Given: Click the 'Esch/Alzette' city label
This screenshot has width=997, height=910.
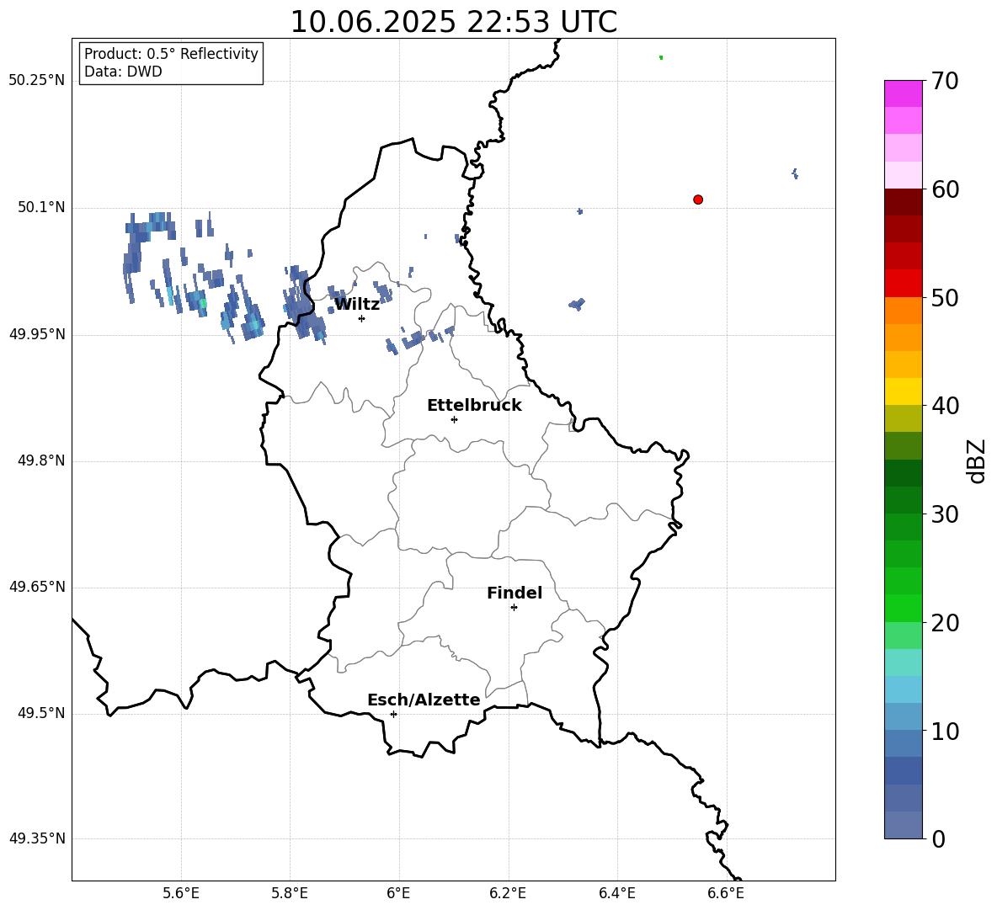Looking at the screenshot, I should coord(424,700).
